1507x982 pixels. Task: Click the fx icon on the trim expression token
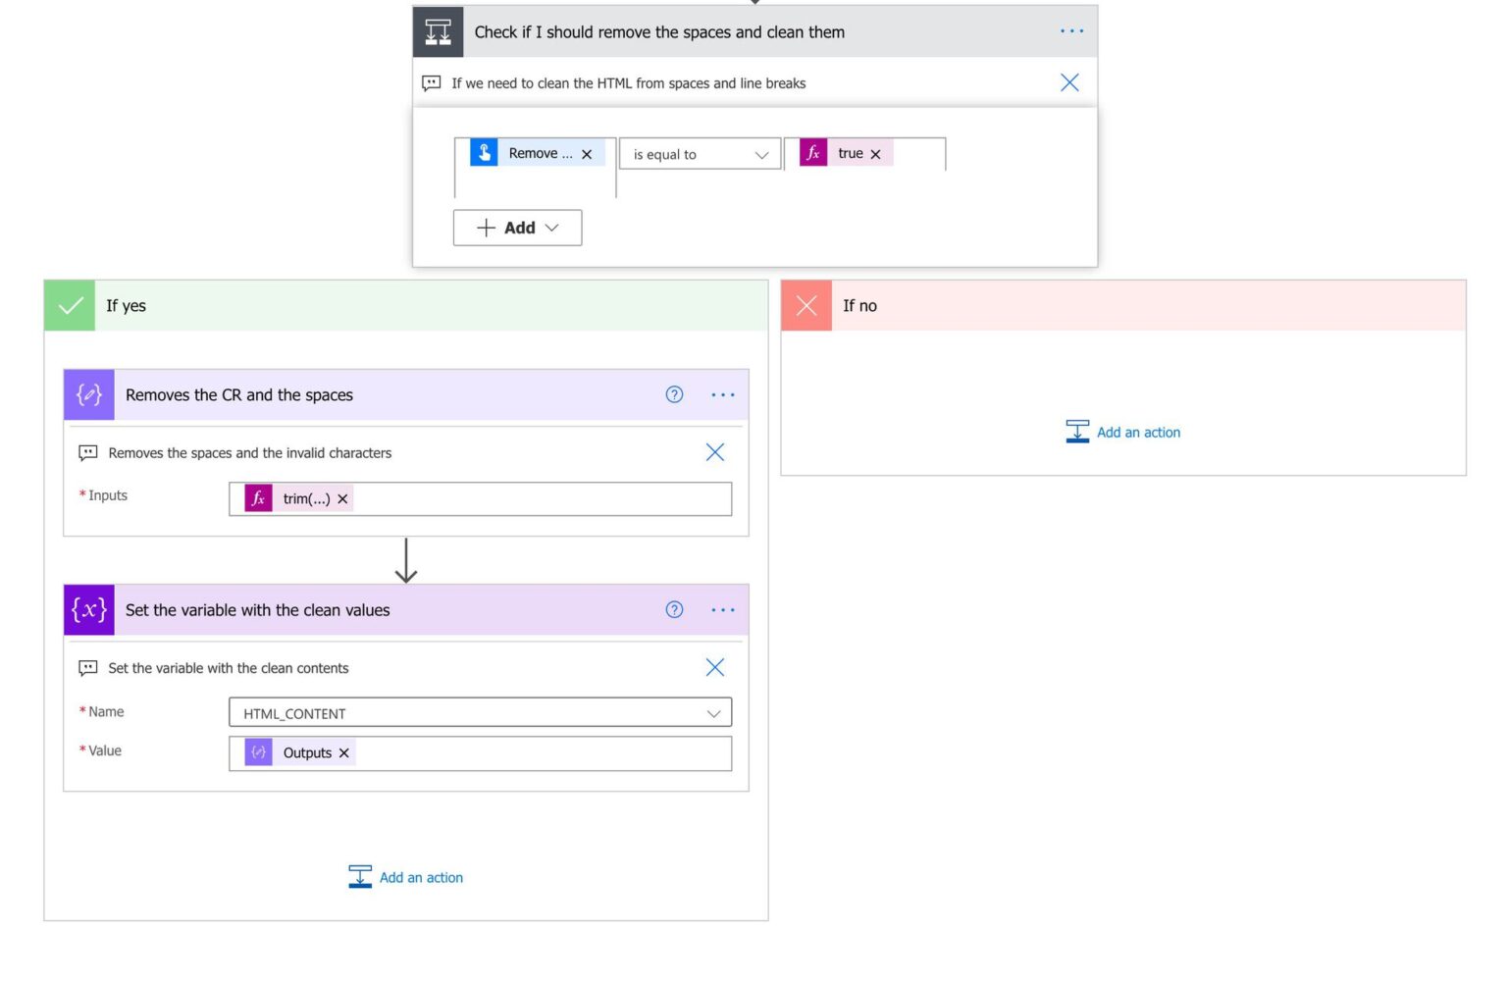click(257, 498)
